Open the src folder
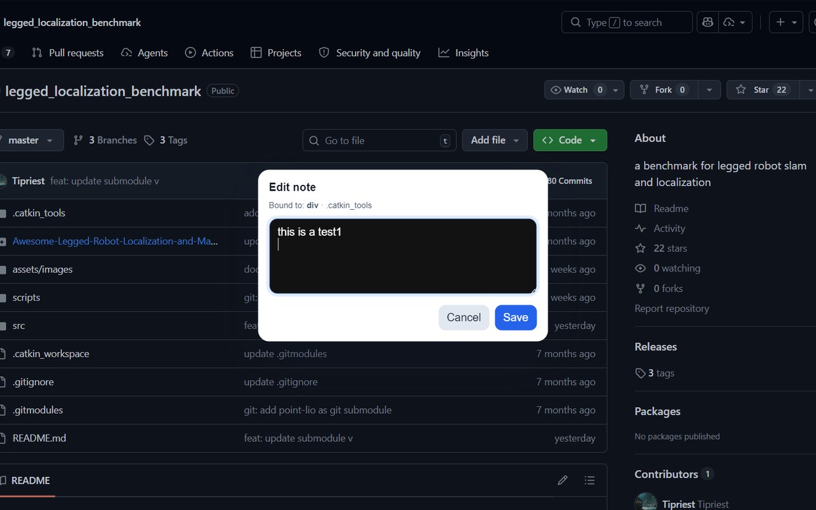This screenshot has height=510, width=816. pyautogui.click(x=19, y=326)
